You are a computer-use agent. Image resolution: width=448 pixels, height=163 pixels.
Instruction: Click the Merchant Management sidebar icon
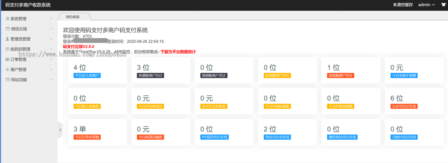pos(7,69)
